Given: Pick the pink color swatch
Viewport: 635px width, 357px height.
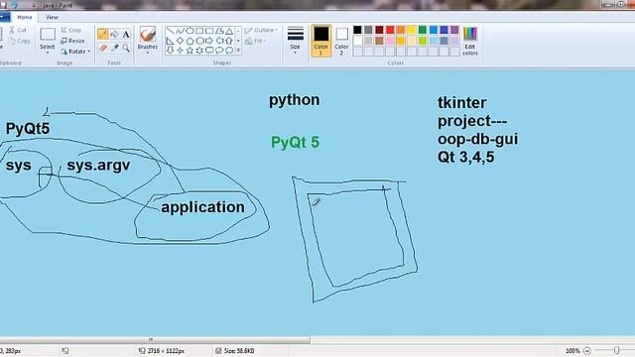Looking at the screenshot, I should coord(390,41).
